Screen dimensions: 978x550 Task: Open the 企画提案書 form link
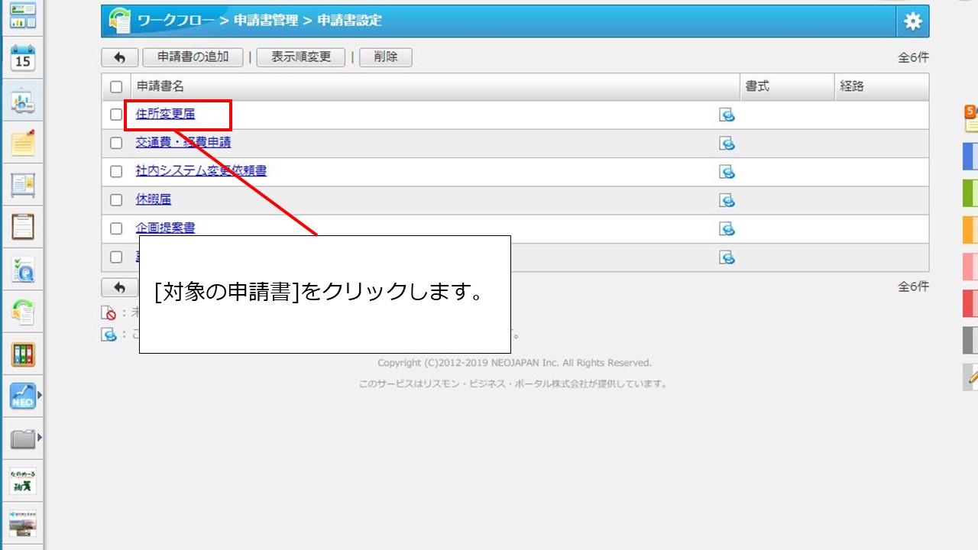165,228
